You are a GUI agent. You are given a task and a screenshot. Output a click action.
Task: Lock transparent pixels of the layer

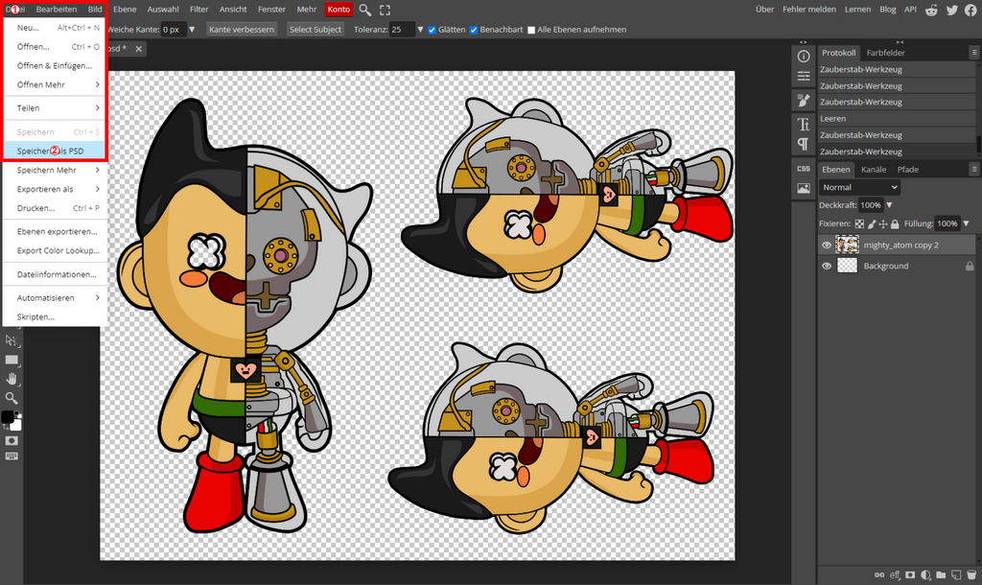(859, 223)
